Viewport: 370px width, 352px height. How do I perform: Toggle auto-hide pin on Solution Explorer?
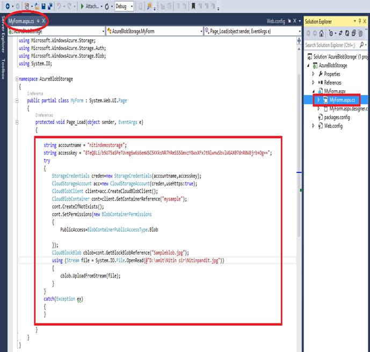click(x=360, y=21)
